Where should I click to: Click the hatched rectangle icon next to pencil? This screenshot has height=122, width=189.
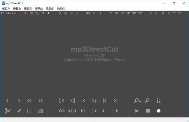30,111
